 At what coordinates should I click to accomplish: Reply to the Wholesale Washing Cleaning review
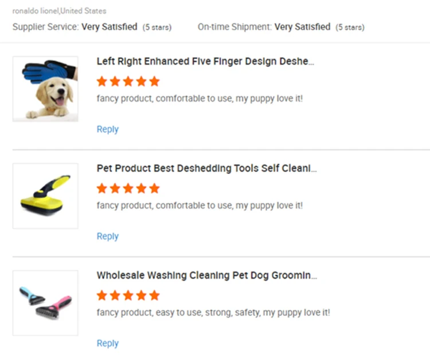point(107,344)
